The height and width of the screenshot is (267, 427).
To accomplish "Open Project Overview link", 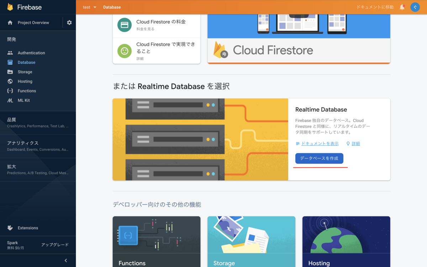I will pos(33,22).
